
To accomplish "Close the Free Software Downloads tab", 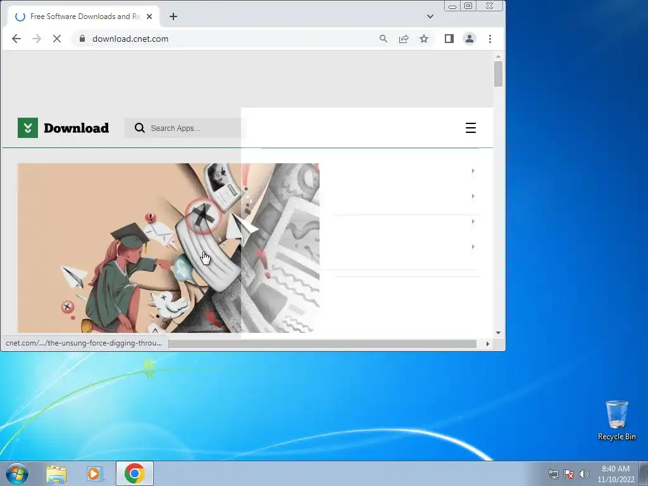I will 149,16.
